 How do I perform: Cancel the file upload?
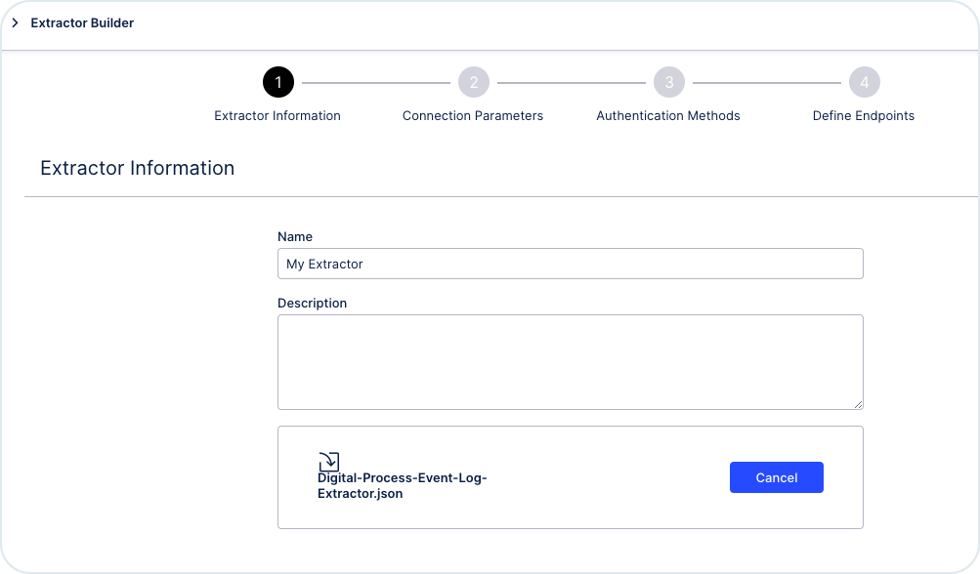(x=776, y=477)
